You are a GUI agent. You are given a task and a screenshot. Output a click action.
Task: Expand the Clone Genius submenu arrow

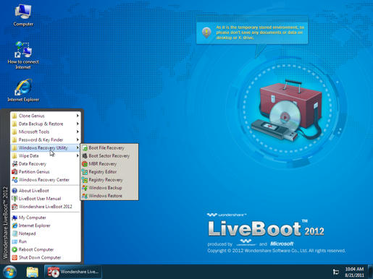point(77,116)
